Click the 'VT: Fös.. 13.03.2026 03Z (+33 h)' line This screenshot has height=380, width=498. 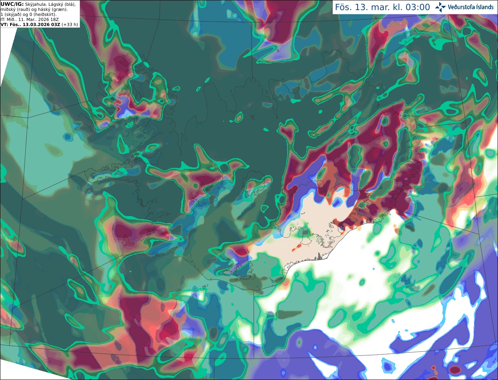coord(39,24)
